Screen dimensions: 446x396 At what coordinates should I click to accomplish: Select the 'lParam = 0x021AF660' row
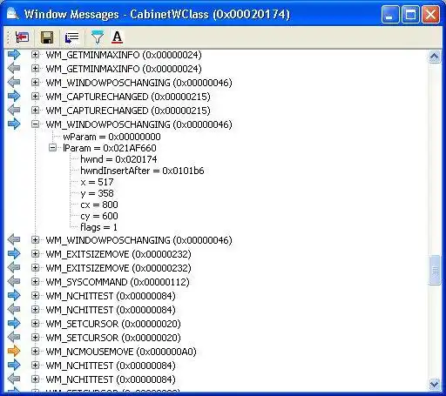110,148
